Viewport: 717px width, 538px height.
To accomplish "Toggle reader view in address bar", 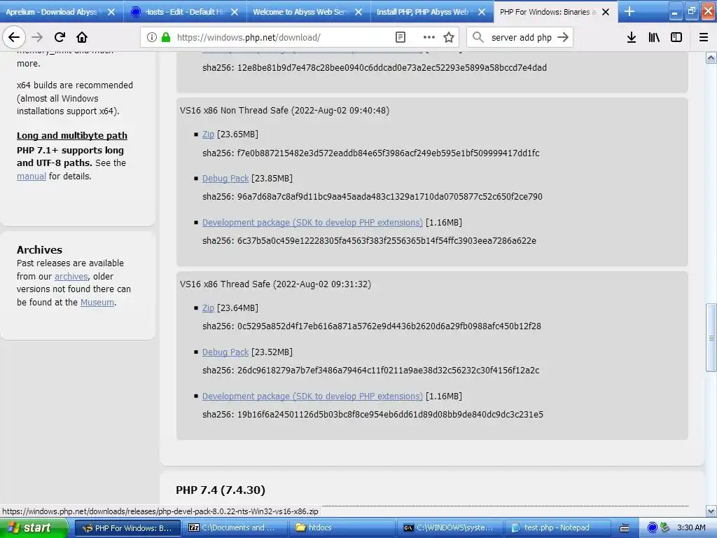I will [x=400, y=38].
